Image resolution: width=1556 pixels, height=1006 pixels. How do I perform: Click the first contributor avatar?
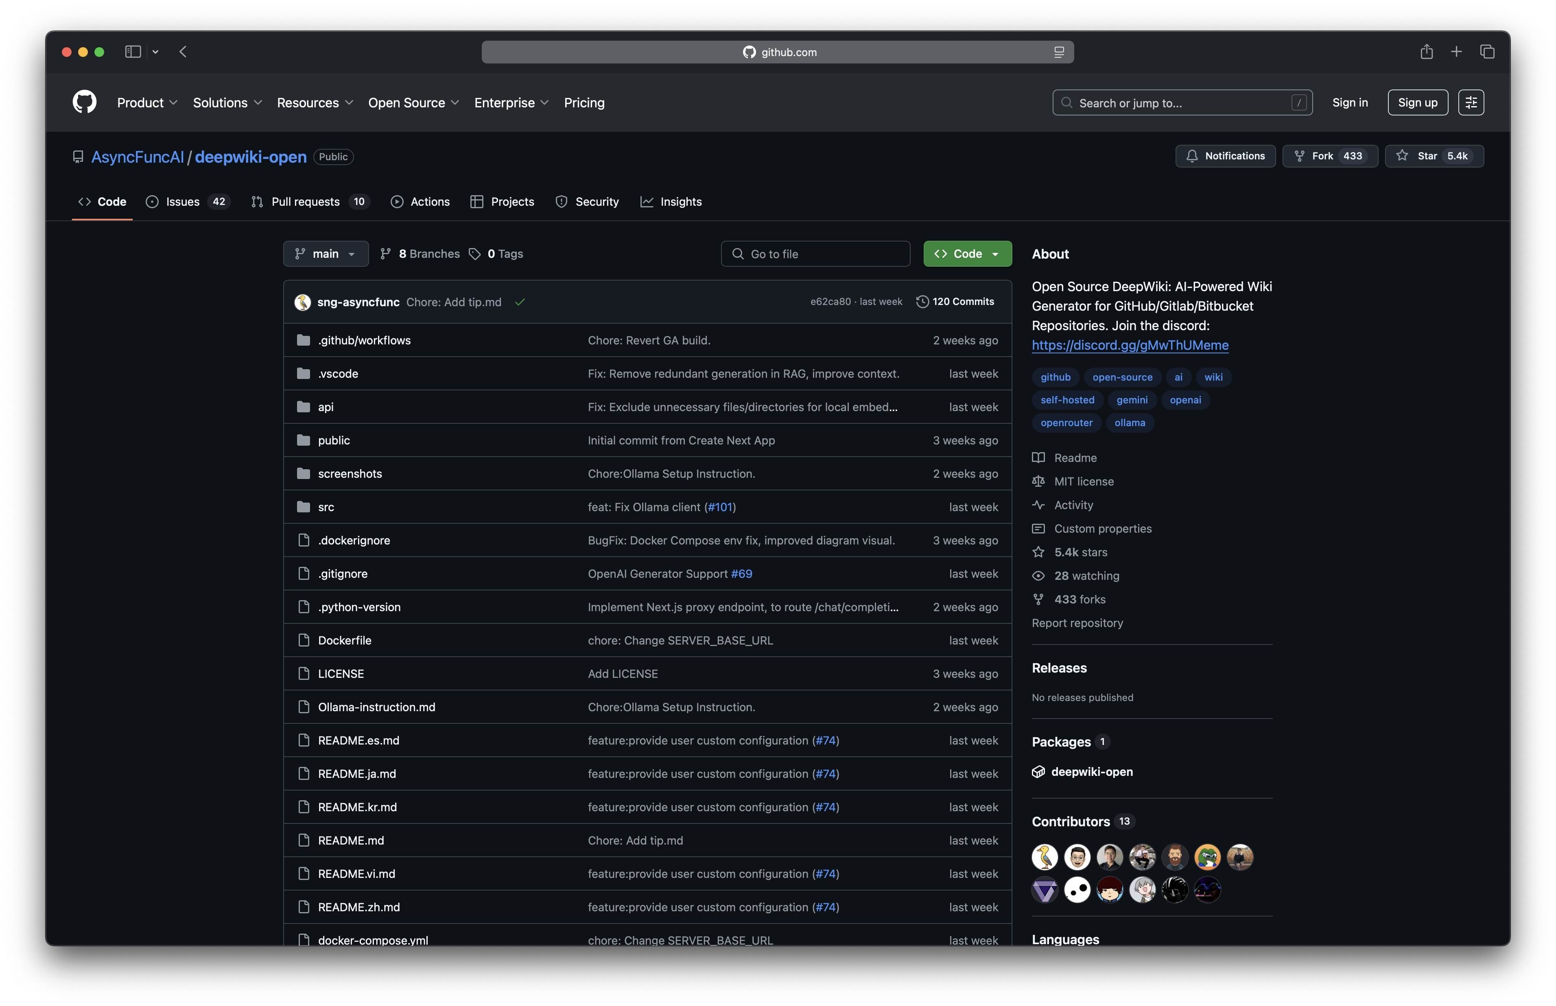(1044, 857)
